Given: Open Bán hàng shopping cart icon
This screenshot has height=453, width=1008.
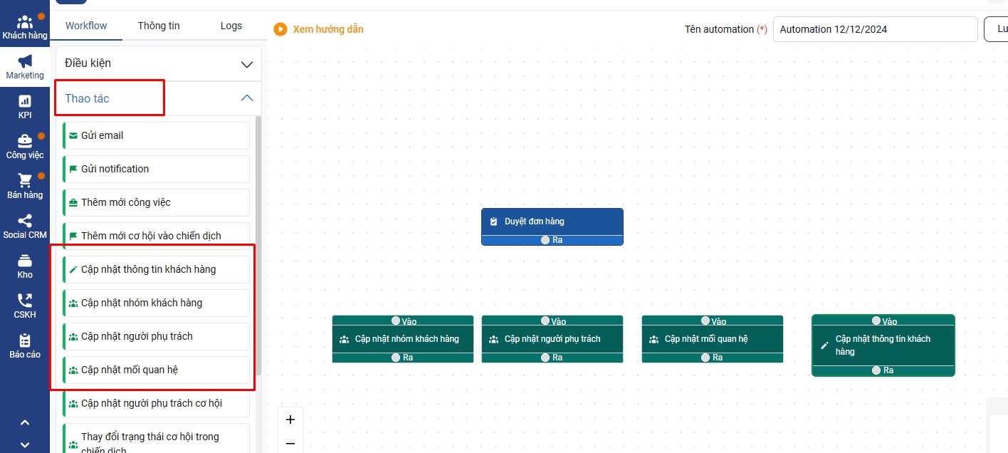Looking at the screenshot, I should click(25, 181).
